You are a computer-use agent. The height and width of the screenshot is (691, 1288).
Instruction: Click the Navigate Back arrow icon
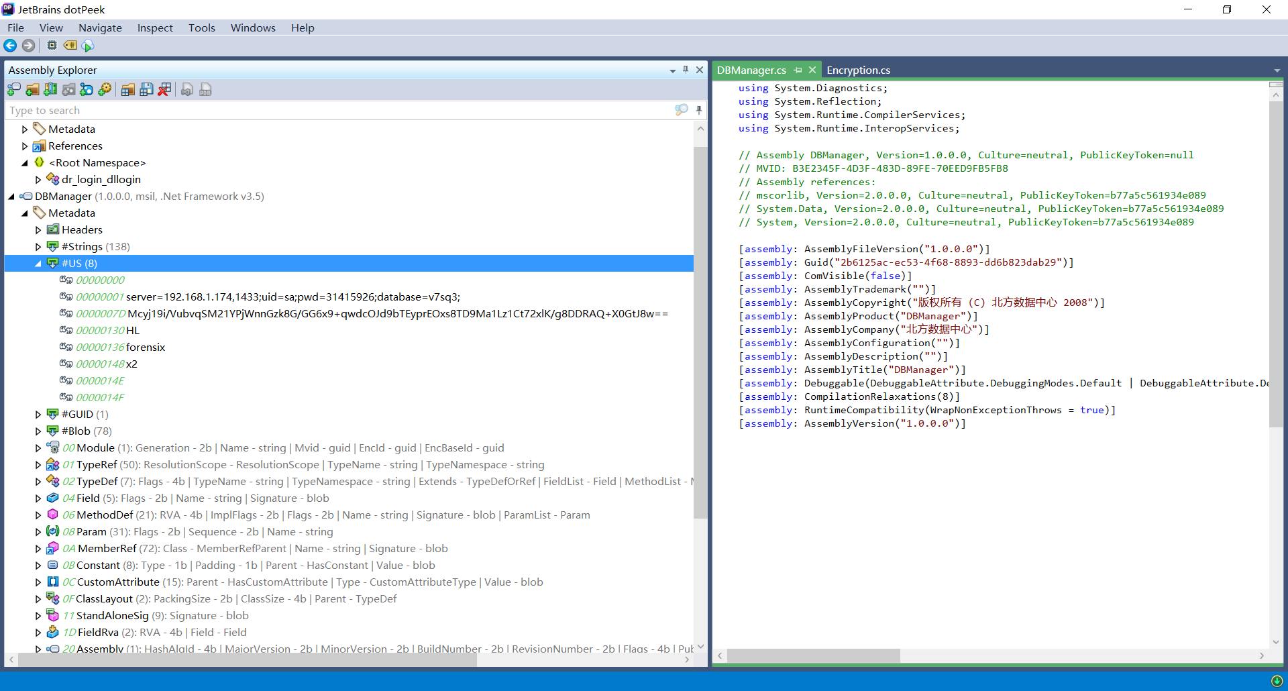click(10, 46)
